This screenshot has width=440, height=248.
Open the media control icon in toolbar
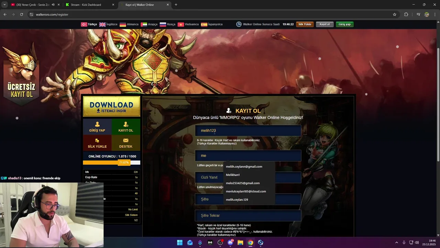418,14
